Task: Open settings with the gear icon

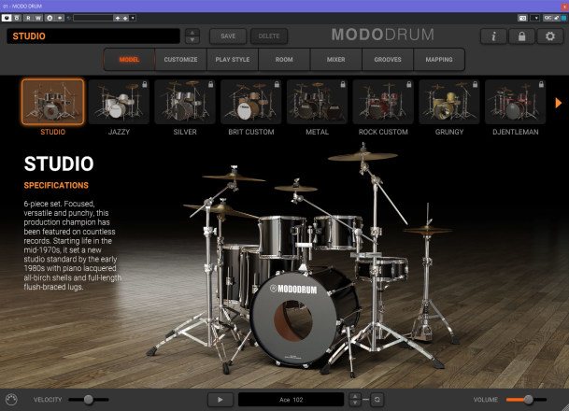Action: click(549, 36)
